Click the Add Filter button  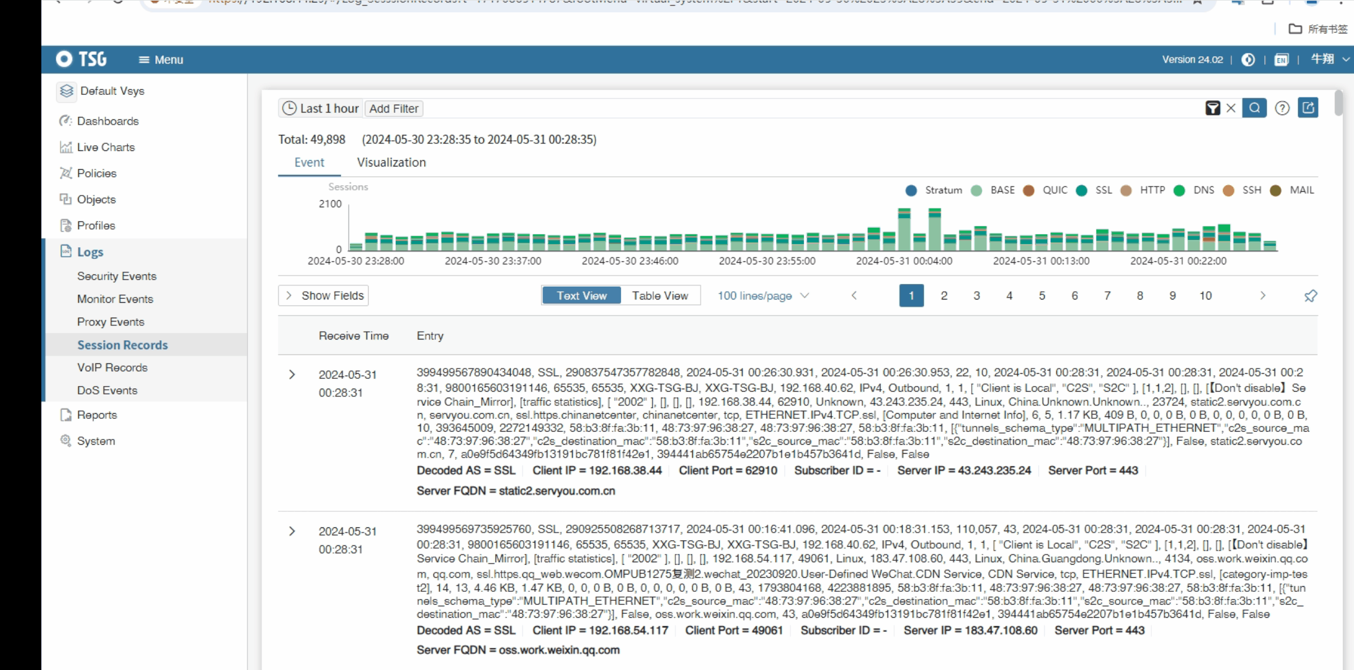[x=394, y=108]
